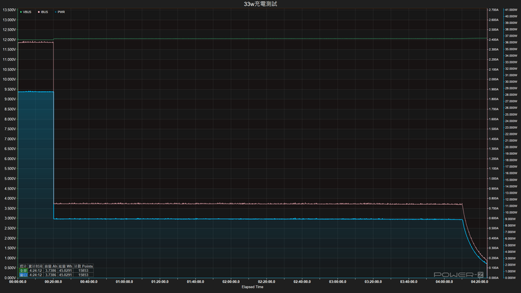Click the chart title 33w充電測試
This screenshot has width=521, height=293.
[x=260, y=4]
